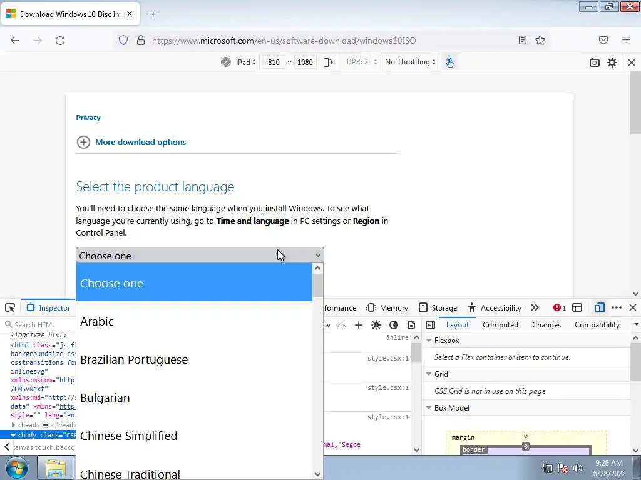The height and width of the screenshot is (480, 641).
Task: Go back with the browser back arrow
Action: click(x=15, y=41)
